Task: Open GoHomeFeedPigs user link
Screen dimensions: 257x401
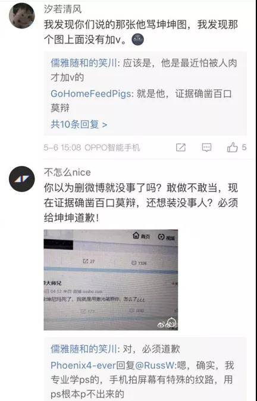Action: coord(91,94)
